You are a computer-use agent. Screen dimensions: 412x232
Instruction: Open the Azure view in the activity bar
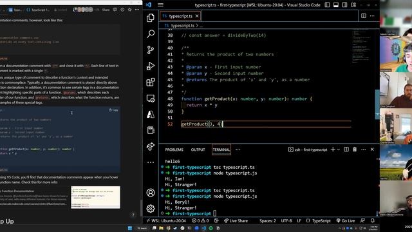(151, 114)
